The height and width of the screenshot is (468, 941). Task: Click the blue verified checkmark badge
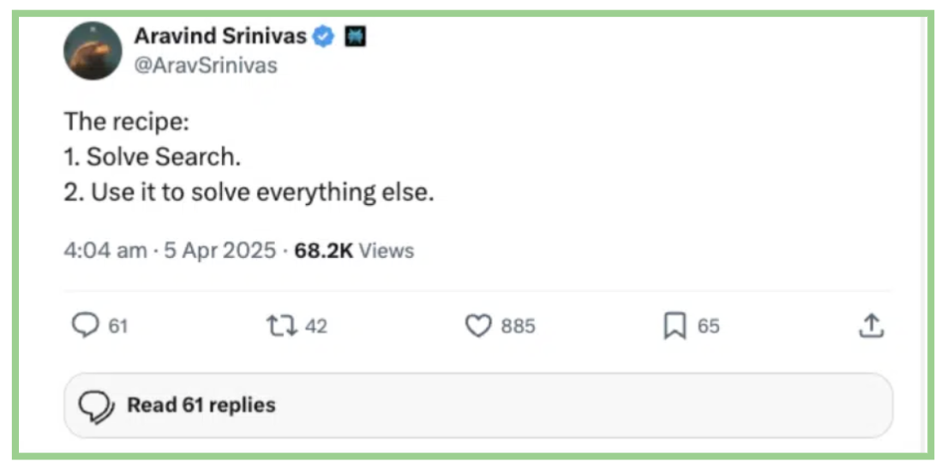(323, 37)
